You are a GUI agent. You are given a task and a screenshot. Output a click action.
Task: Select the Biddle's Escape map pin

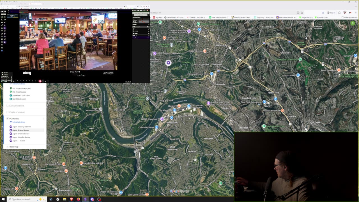point(204,51)
